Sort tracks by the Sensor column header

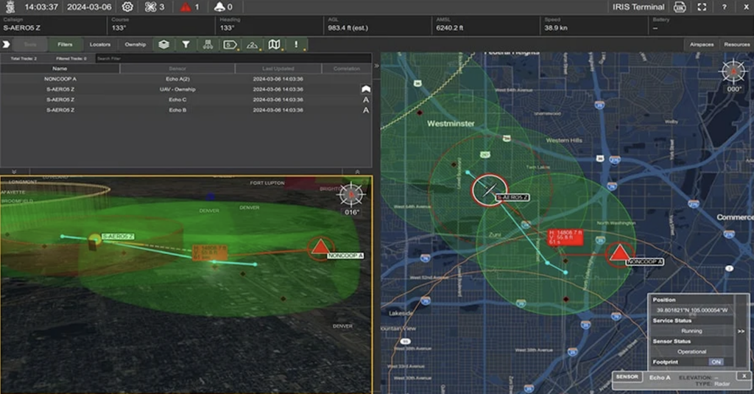point(177,68)
